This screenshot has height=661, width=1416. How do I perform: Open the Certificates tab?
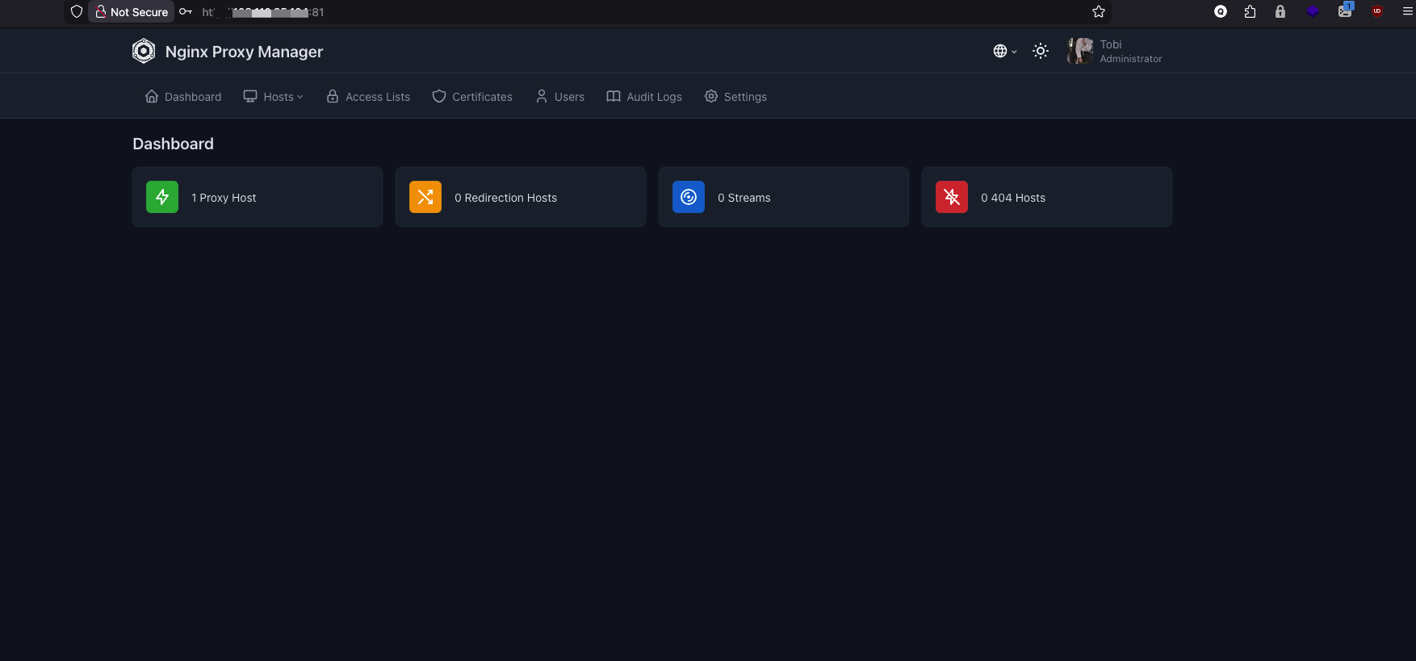click(472, 97)
